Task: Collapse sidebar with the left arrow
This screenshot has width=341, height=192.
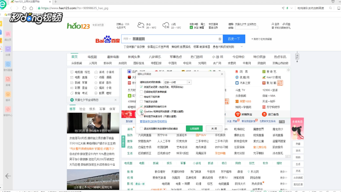Action: click(8, 176)
